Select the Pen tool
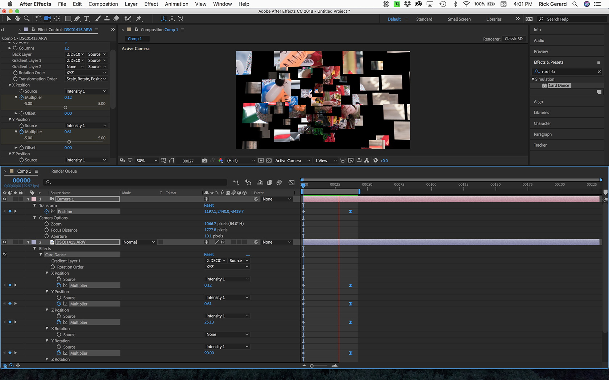This screenshot has height=380, width=609. [77, 18]
